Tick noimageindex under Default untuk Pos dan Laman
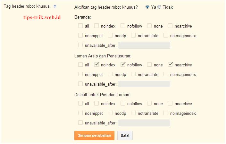Screen dimensions: 226x144 [x=166, y=113]
